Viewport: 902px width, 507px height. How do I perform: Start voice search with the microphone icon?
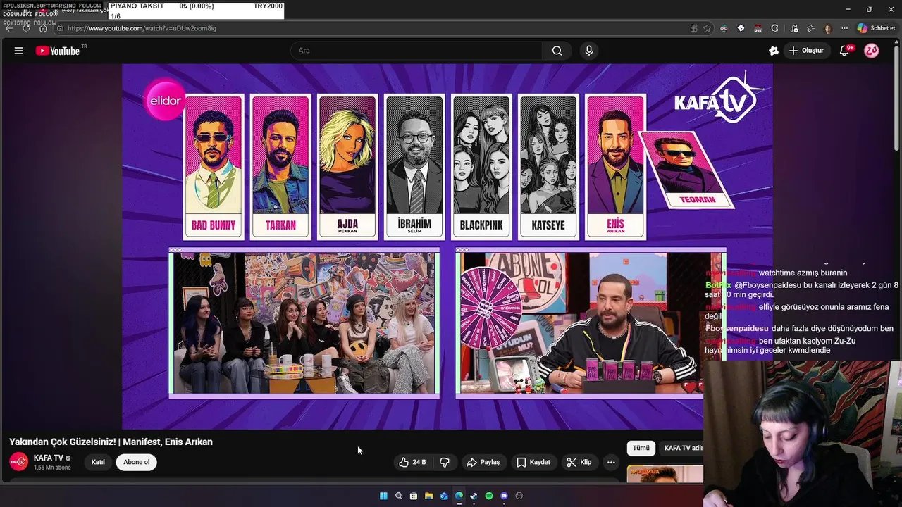click(x=589, y=51)
